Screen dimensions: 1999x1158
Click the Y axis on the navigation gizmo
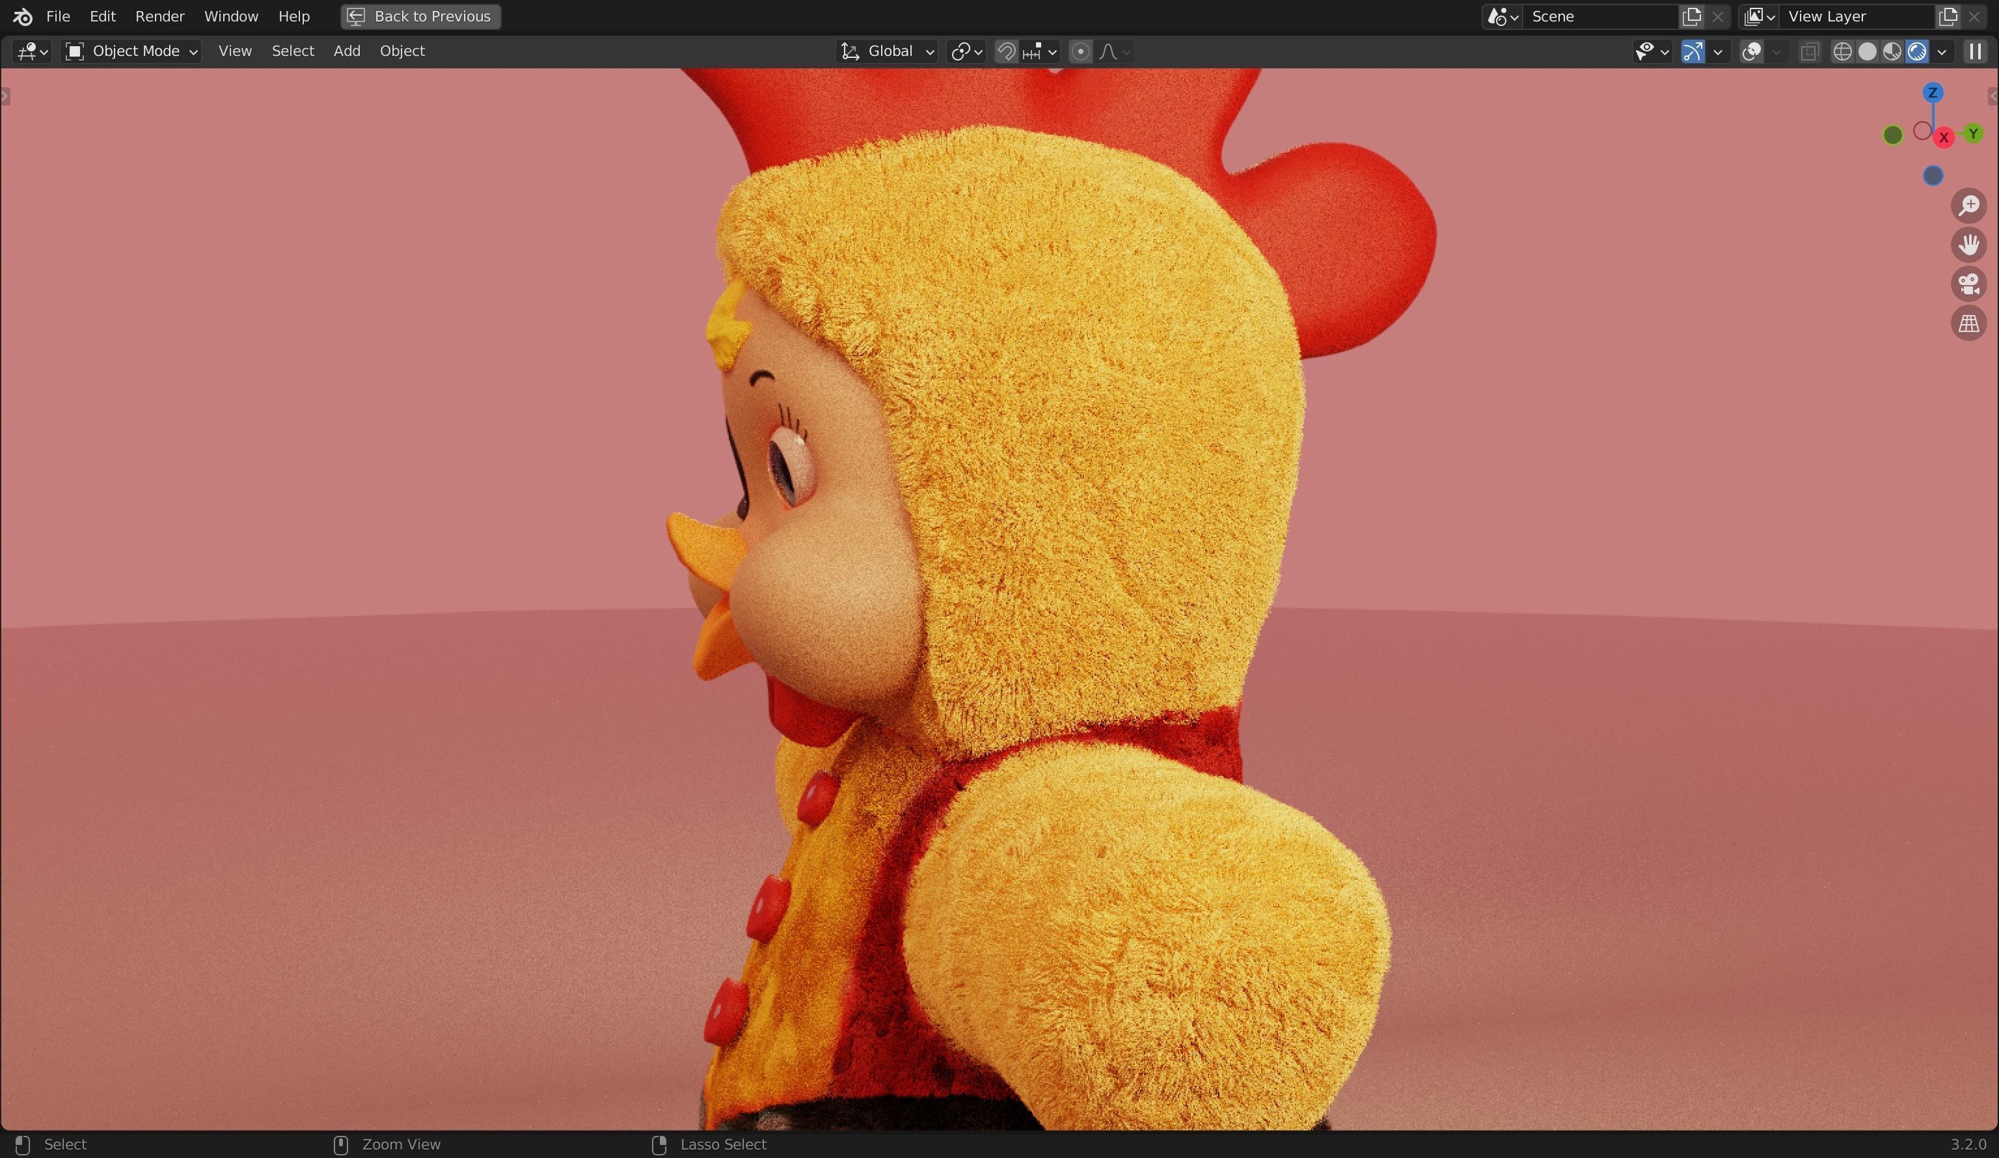[x=1974, y=133]
